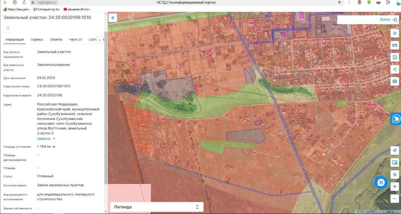Open the blue side widget tab at right edge
This screenshot has height=214, width=401.
point(396,119)
